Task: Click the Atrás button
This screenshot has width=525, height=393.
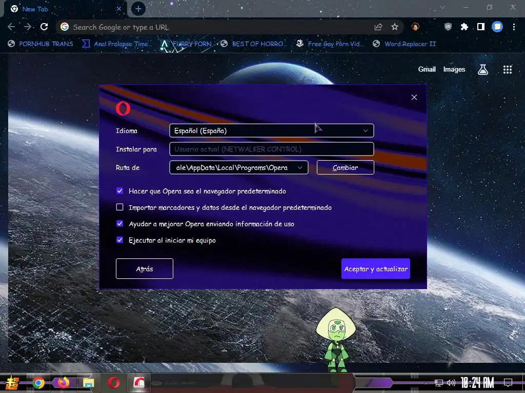Action: pos(144,269)
